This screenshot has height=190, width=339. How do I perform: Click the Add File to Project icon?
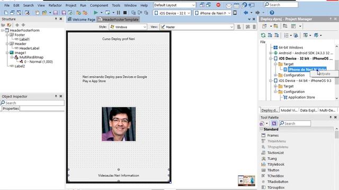(x=78, y=13)
